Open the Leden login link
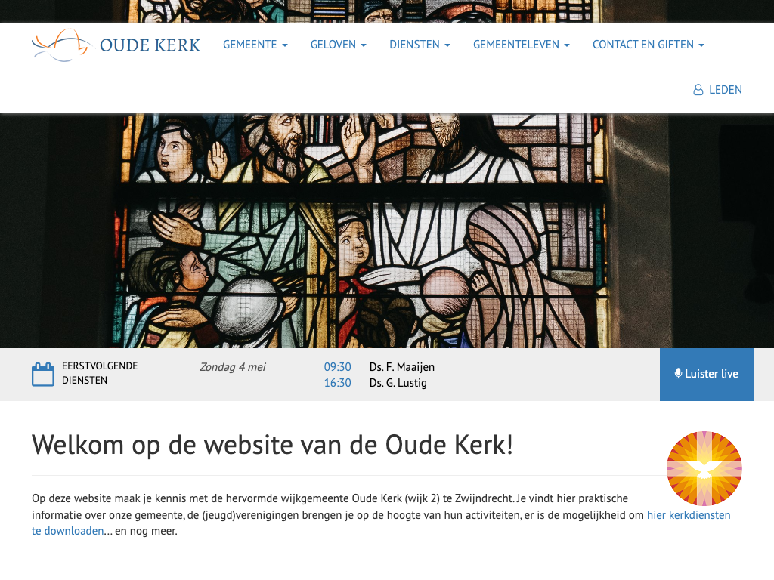The width and height of the screenshot is (774, 580). (x=718, y=90)
